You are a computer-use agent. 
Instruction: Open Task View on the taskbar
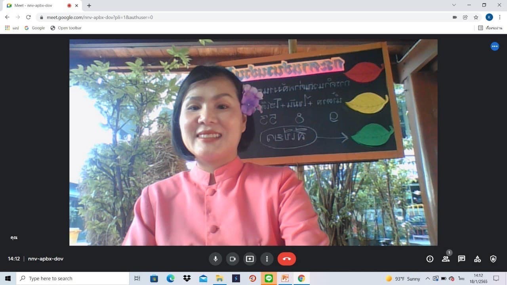[x=137, y=278]
